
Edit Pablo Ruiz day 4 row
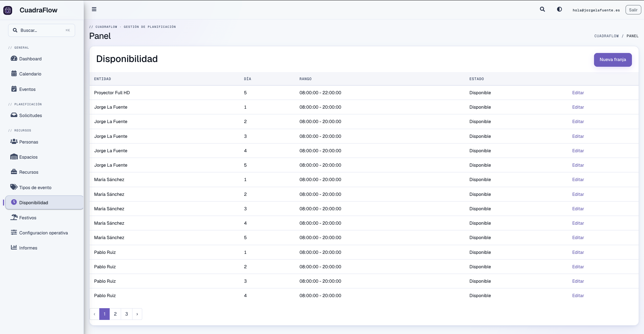coord(578,295)
